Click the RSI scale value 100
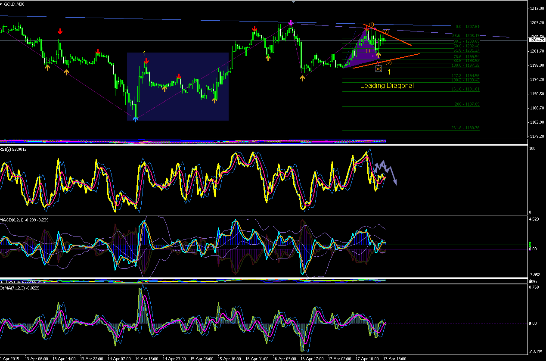The image size is (546, 361). click(533, 149)
